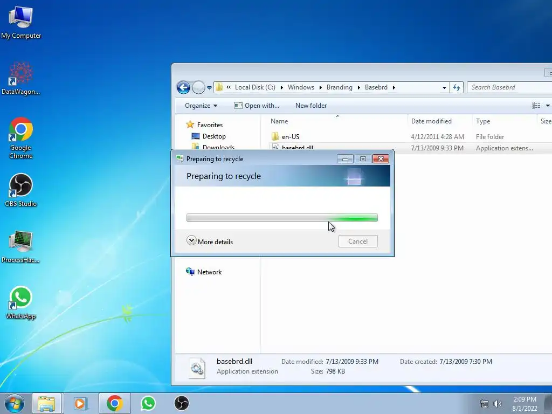The width and height of the screenshot is (552, 414).
Task: Open Windows Media Player in the taskbar
Action: tap(80, 403)
